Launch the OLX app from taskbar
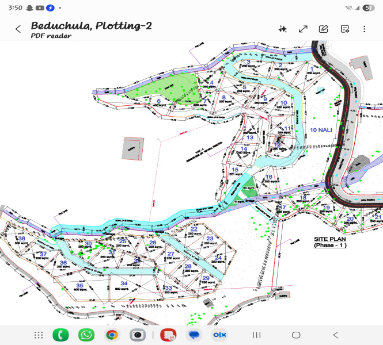This screenshot has width=383, height=345. [x=219, y=335]
